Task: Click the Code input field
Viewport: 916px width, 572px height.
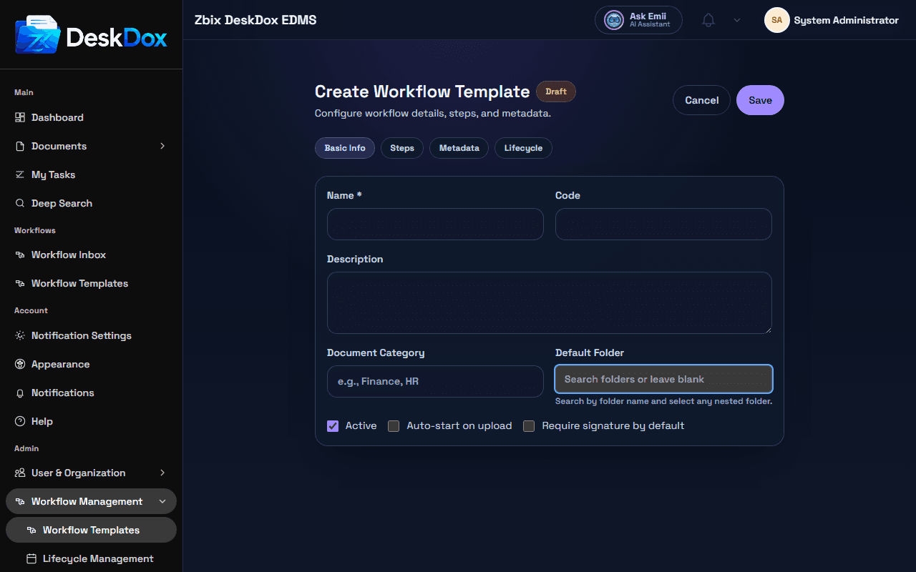Action: coord(663,224)
